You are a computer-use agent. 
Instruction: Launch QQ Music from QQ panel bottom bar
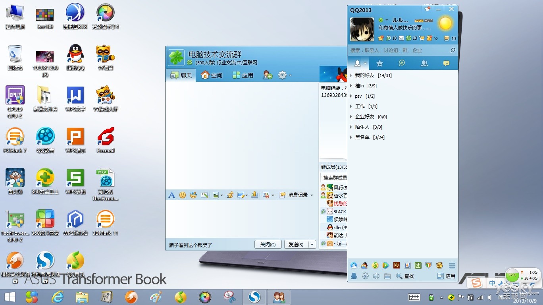coord(375,265)
